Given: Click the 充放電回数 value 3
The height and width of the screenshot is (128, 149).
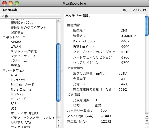Looking at the screenshot, I should [x=96, y=100].
